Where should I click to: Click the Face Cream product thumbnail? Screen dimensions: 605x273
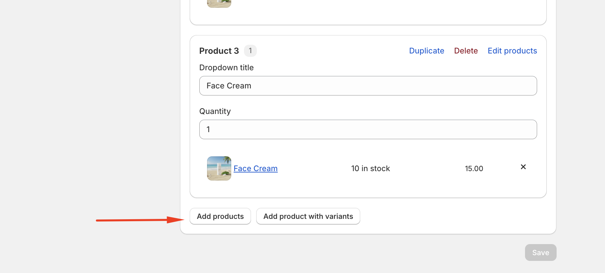point(219,168)
